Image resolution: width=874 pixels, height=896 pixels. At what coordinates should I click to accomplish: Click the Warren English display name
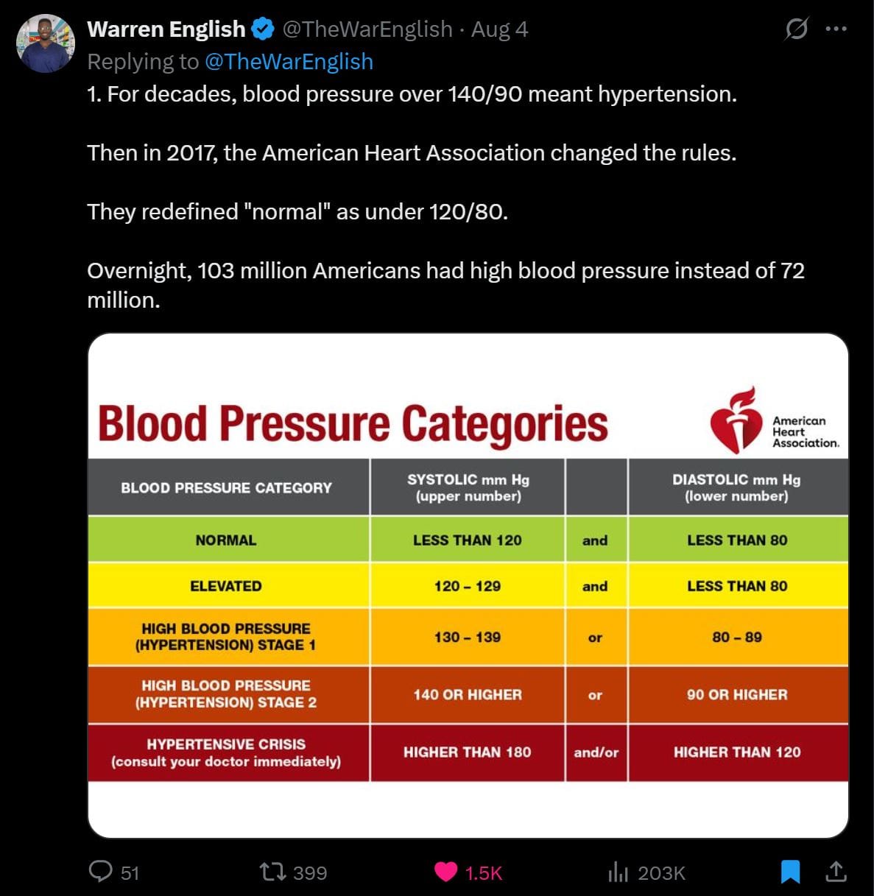click(x=166, y=29)
